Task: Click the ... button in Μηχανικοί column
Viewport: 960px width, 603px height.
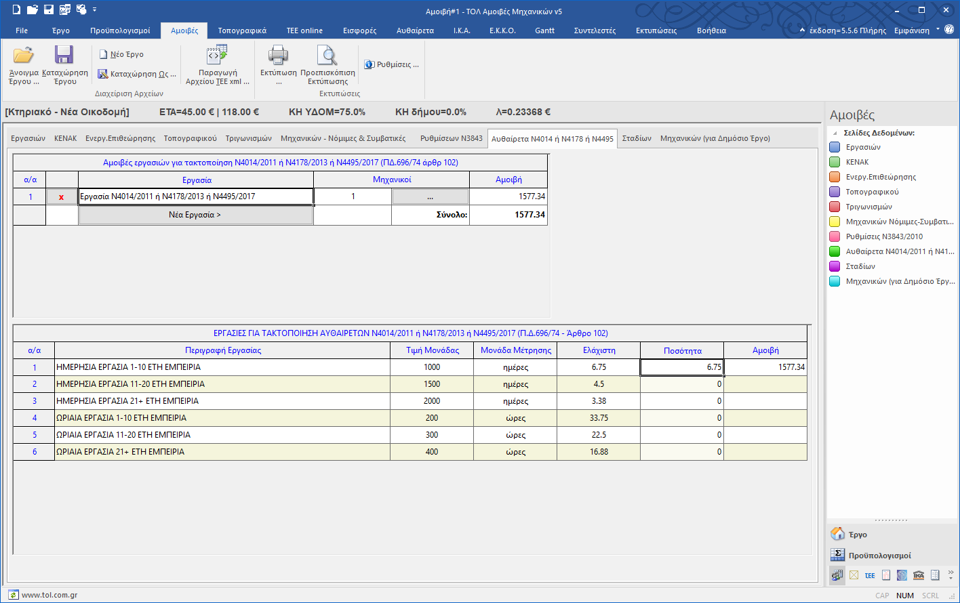Action: [x=430, y=197]
